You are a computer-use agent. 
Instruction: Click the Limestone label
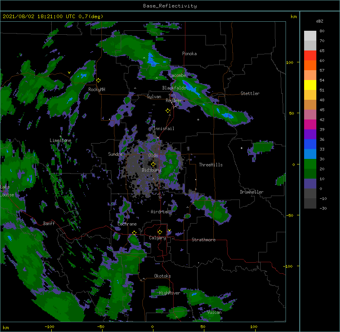tap(60, 140)
